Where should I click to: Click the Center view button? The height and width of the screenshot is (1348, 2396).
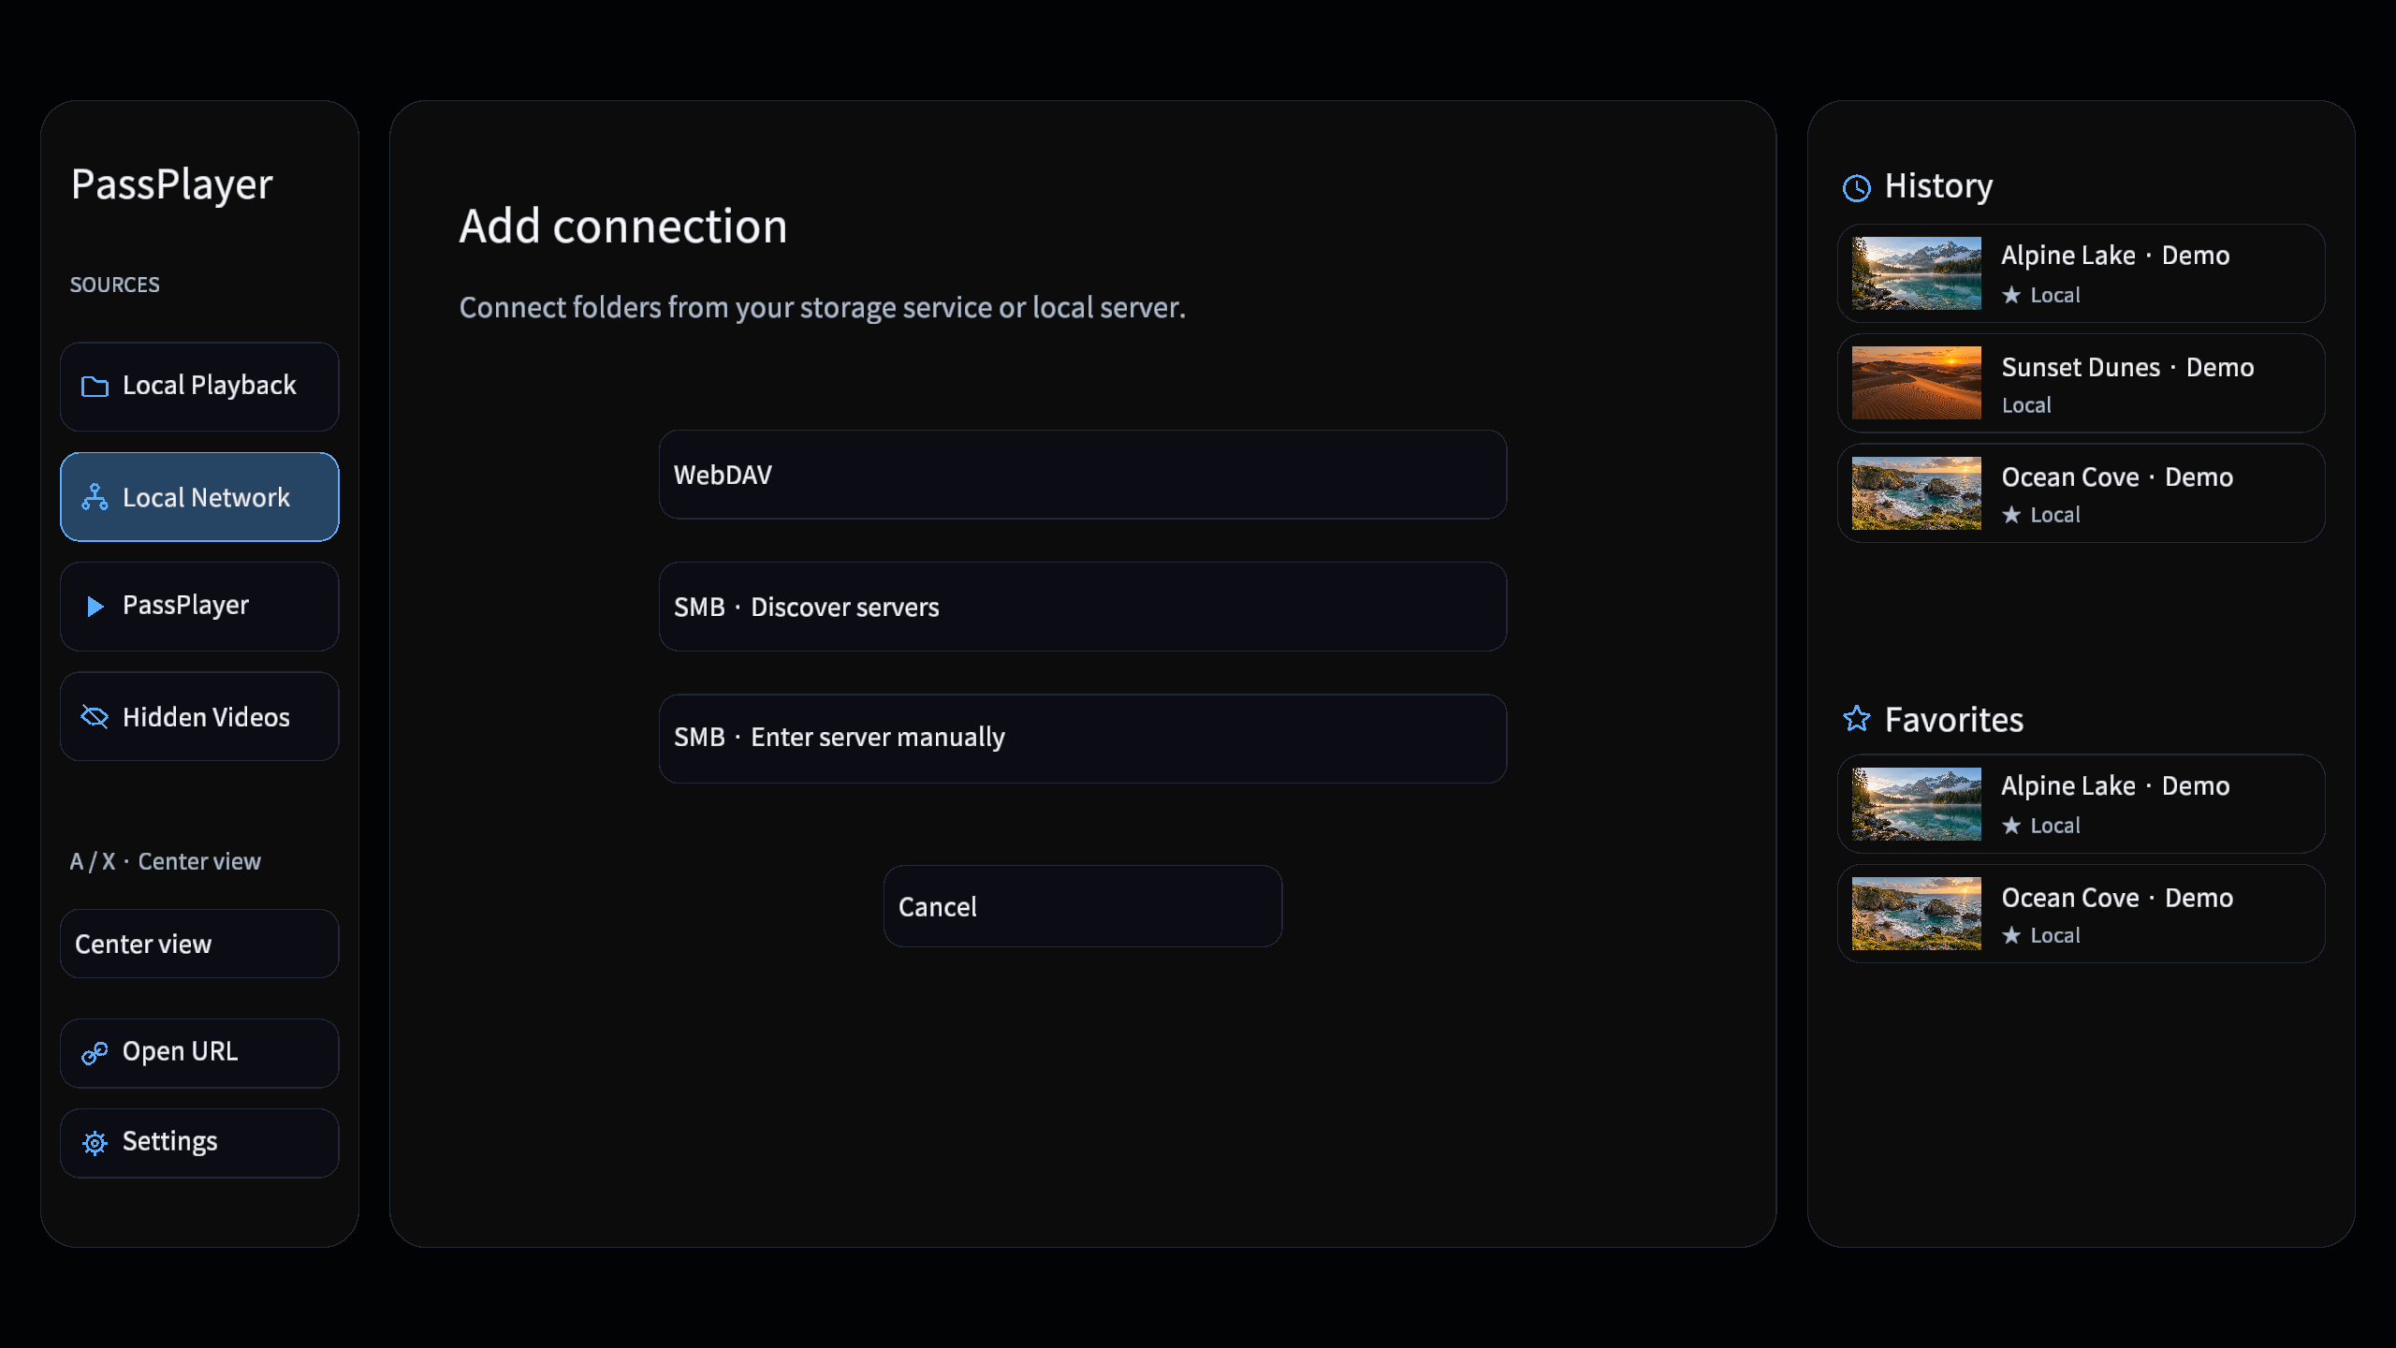199,944
